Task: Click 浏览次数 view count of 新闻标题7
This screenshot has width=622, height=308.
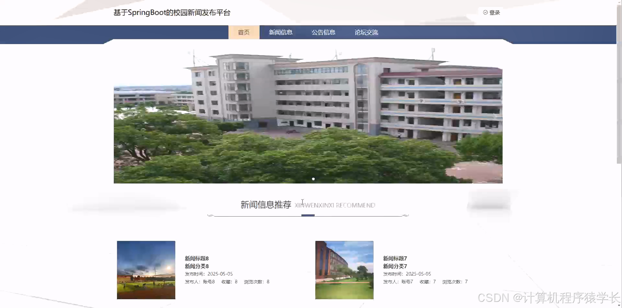Action: [x=455, y=281]
